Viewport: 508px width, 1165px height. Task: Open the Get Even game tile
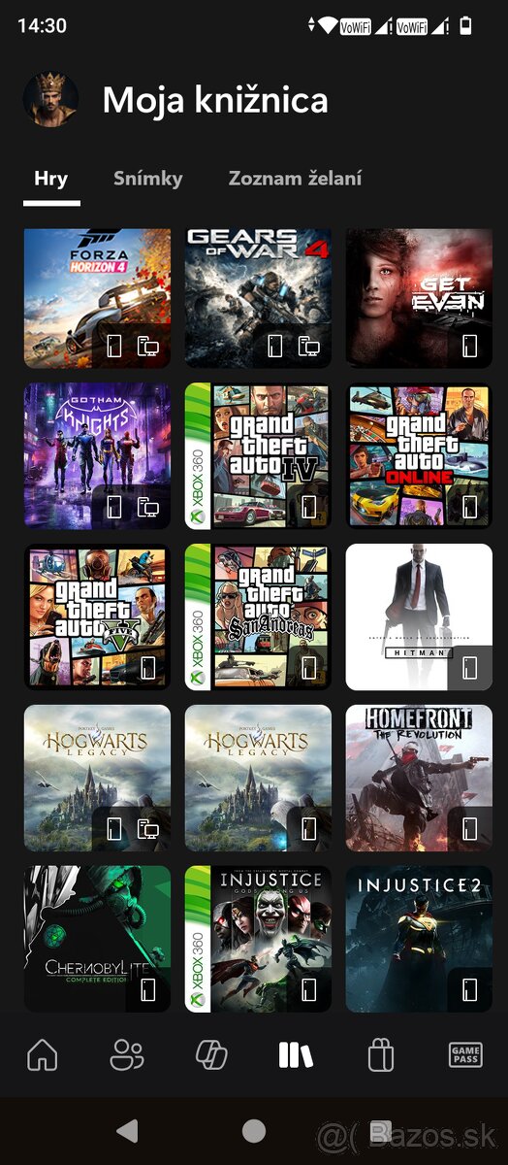(419, 298)
